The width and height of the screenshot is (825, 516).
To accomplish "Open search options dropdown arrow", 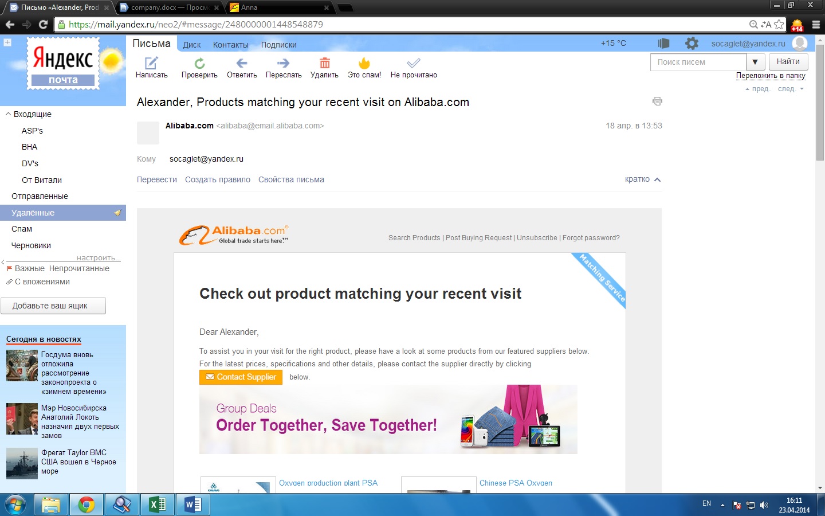I will click(x=755, y=62).
